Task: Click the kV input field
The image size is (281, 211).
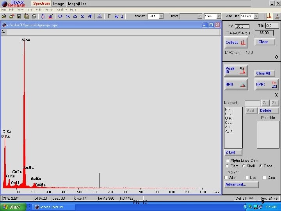Action: click(x=242, y=27)
